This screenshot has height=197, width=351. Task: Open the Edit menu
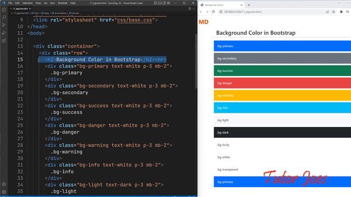pyautogui.click(x=17, y=3)
